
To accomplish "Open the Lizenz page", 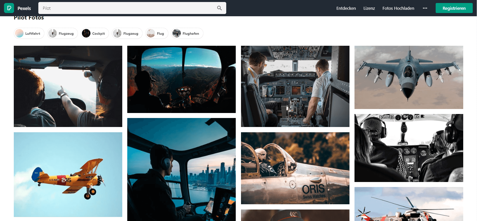I will tap(369, 8).
